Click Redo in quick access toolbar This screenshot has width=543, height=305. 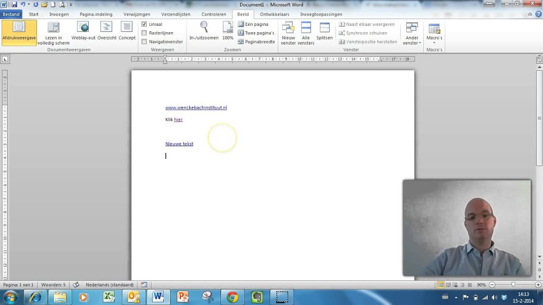36,5
